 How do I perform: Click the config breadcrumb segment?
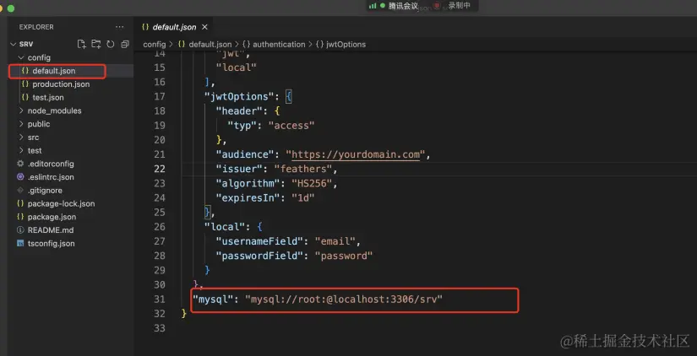coord(155,45)
